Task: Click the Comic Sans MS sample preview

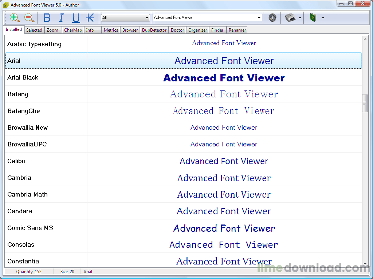Action: pyautogui.click(x=224, y=228)
